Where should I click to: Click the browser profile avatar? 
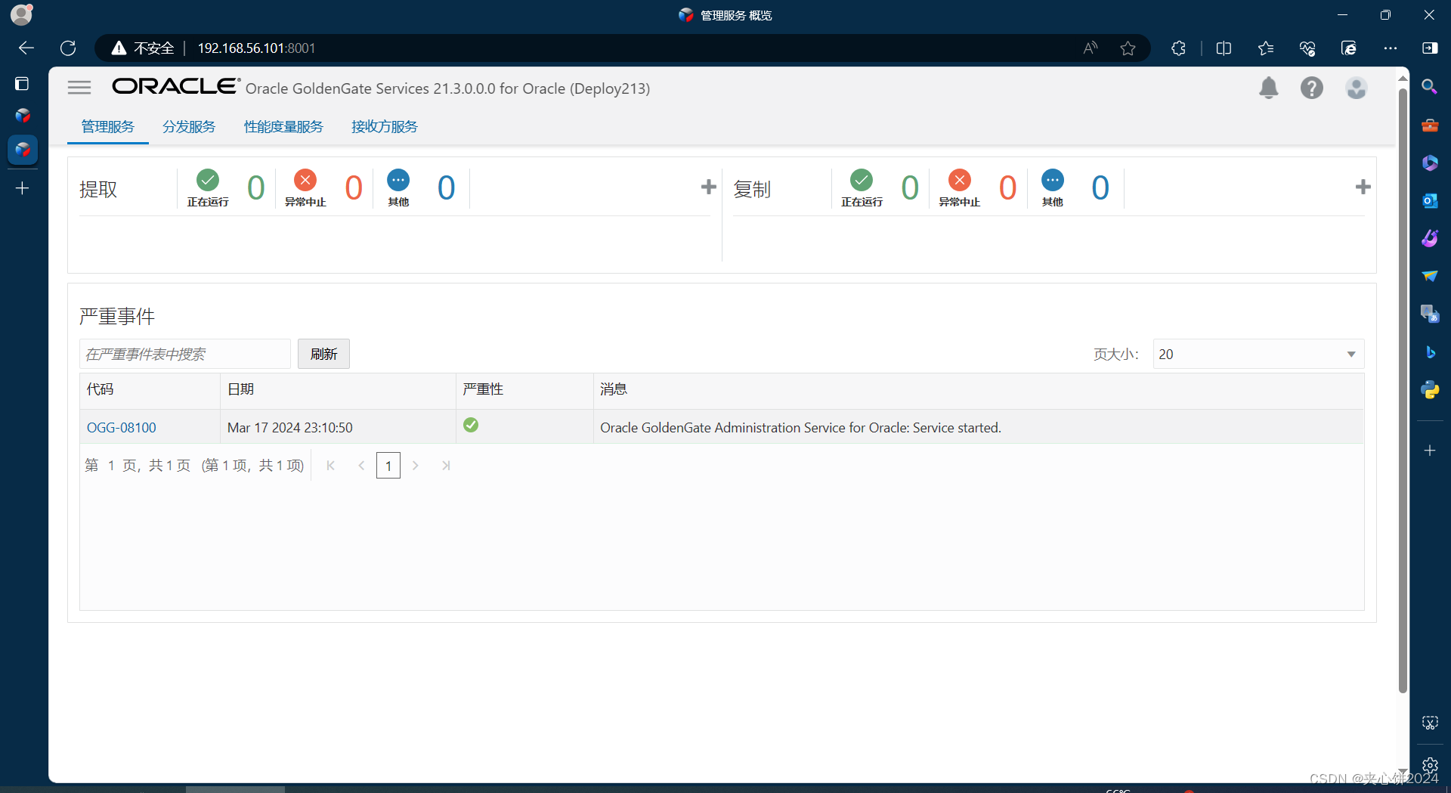click(x=21, y=14)
